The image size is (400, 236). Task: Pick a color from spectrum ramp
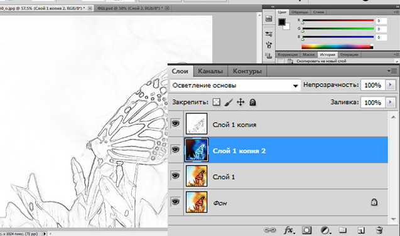tap(337, 46)
